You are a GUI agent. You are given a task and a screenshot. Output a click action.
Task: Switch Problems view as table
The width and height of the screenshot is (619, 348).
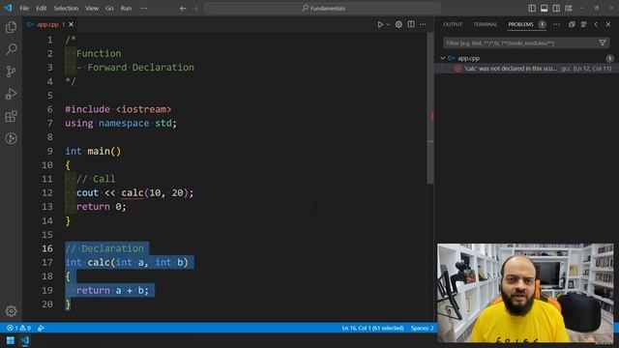[x=584, y=24]
